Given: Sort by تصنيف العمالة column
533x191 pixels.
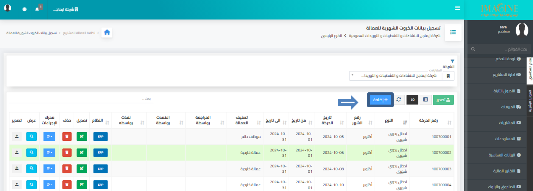Looking at the screenshot, I should point(245,120).
